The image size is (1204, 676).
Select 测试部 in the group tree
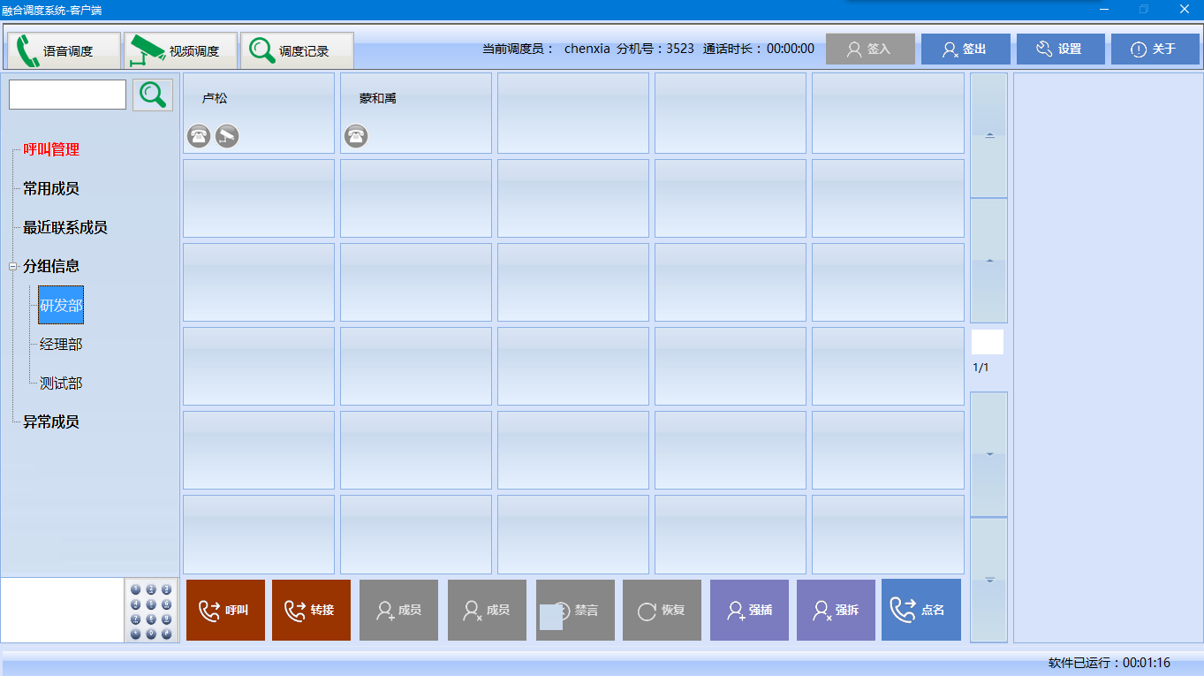[x=61, y=383]
